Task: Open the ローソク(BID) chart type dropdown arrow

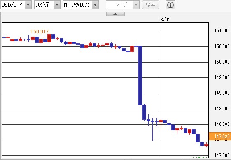Action: click(95, 5)
